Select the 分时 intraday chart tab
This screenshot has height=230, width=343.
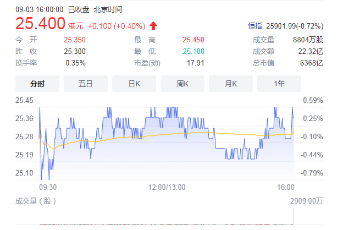coord(37,84)
